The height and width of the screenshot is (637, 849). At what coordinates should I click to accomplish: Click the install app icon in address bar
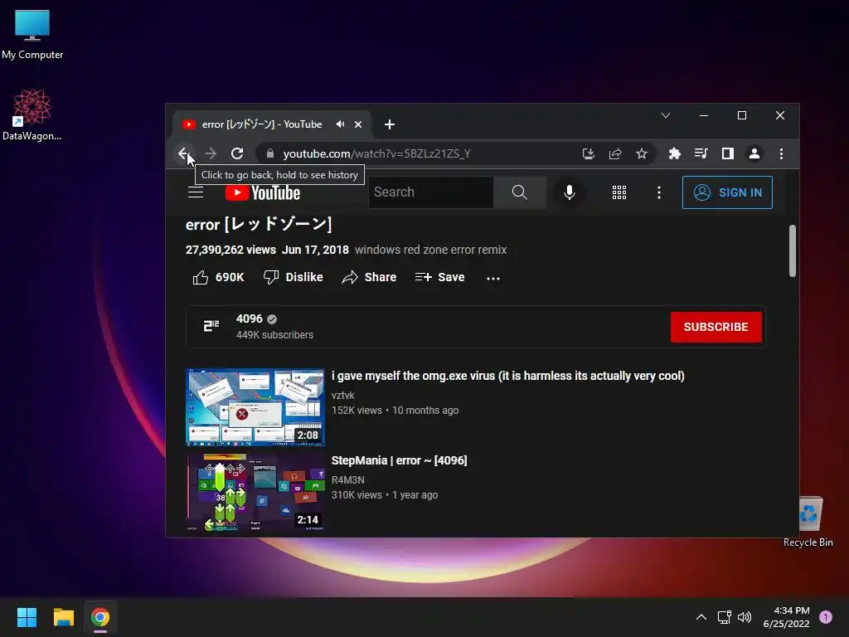click(x=589, y=153)
